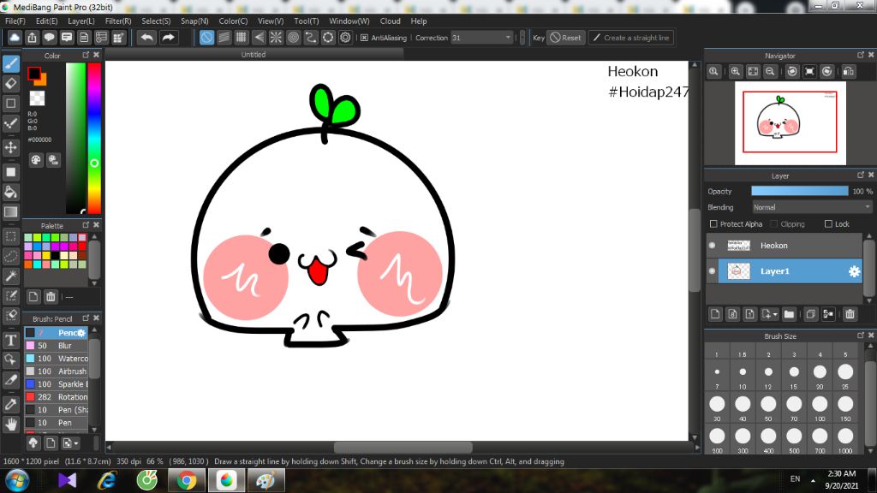Turn snap off in the snap toolbar
The width and height of the screenshot is (877, 493).
(x=206, y=38)
